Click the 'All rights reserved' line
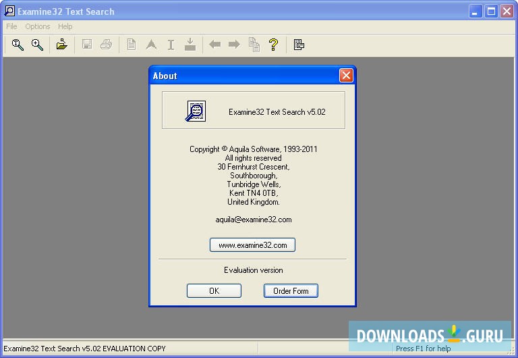518x358 pixels. click(254, 158)
